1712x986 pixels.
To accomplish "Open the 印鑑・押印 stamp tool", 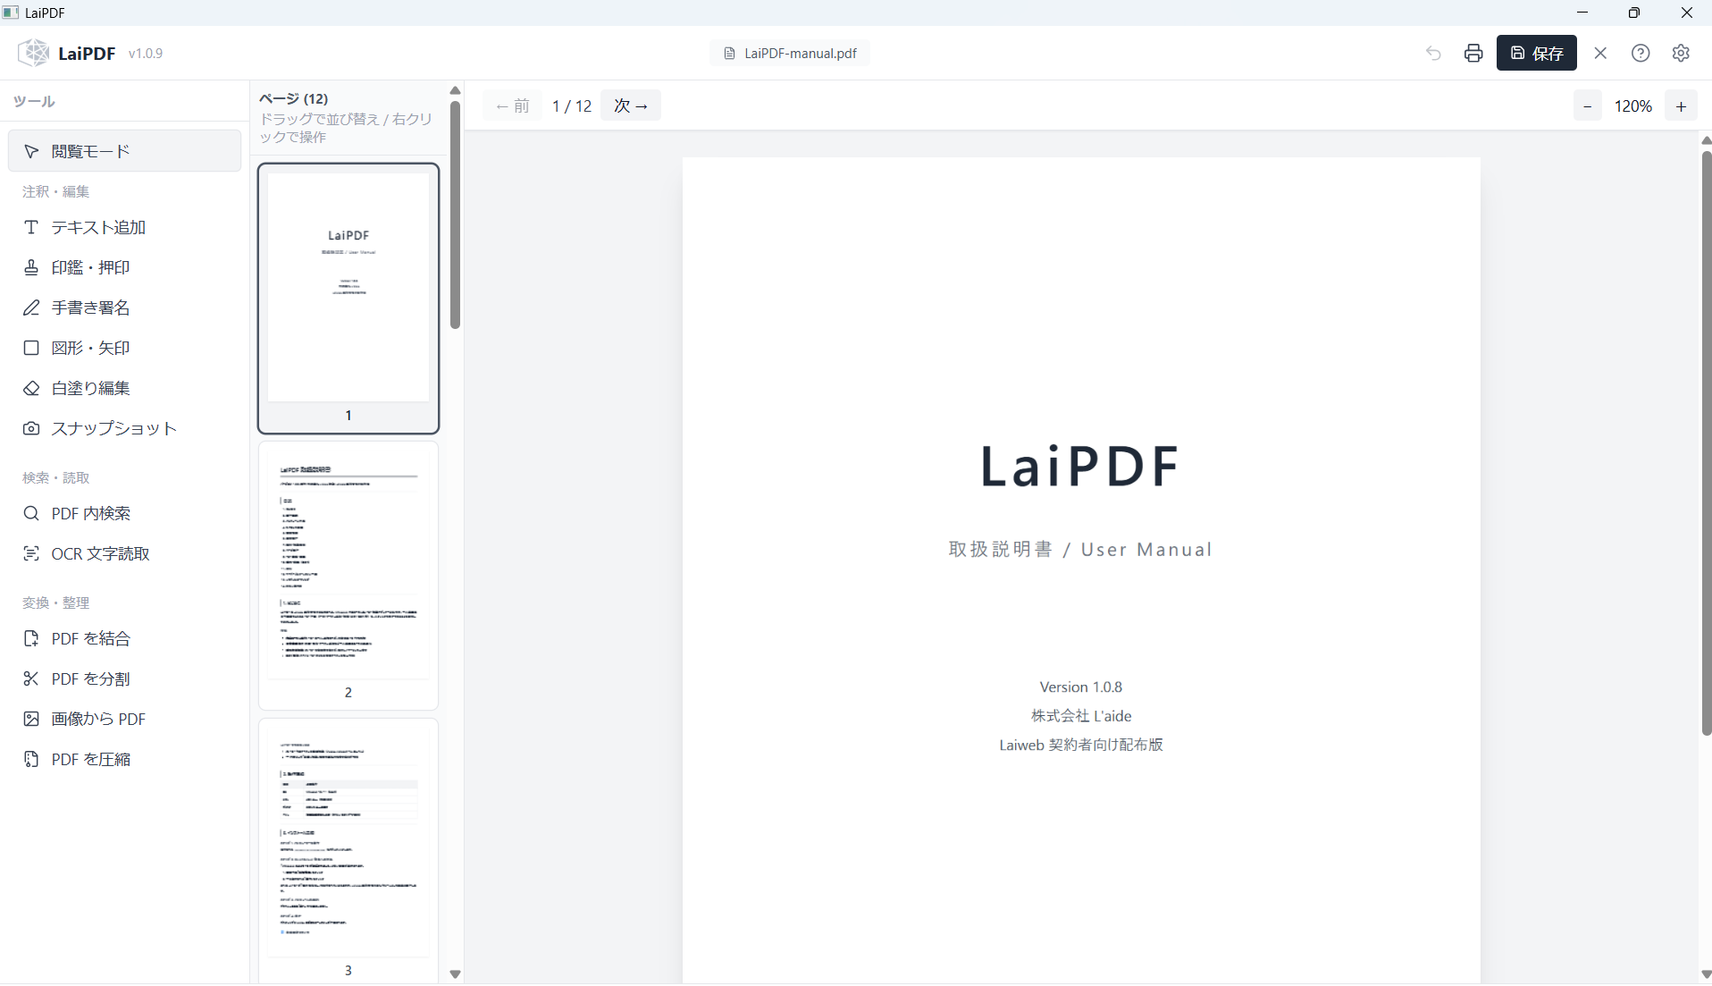I will 124,267.
